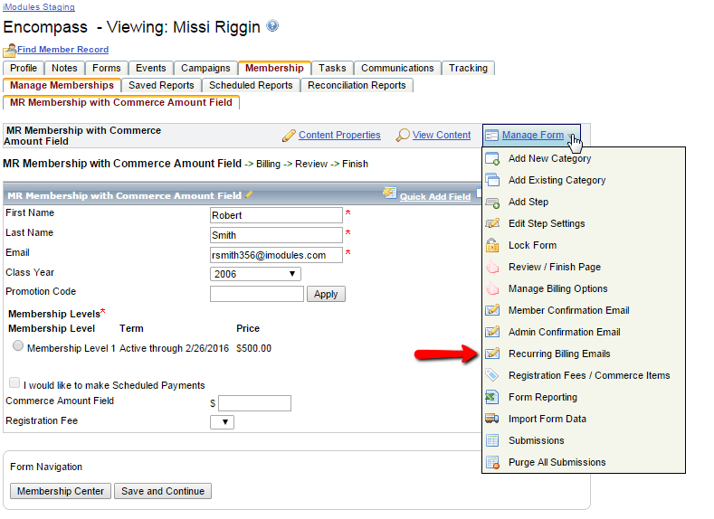Click the Promotion Code input field

point(257,294)
